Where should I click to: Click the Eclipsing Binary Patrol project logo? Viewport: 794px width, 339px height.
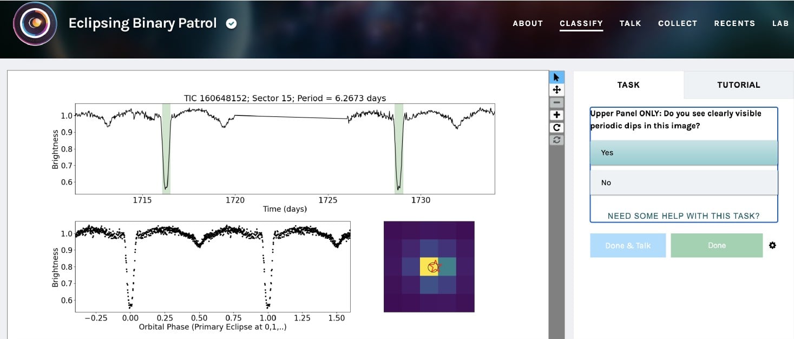[x=34, y=24]
